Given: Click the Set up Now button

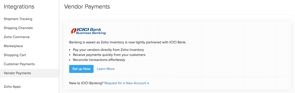Looking at the screenshot, I should pyautogui.click(x=81, y=69).
